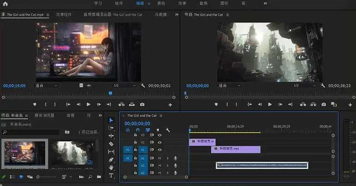Open Source monitor playback resolution 1/2 dropdown
The width and height of the screenshot is (356, 186).
pos(124,85)
